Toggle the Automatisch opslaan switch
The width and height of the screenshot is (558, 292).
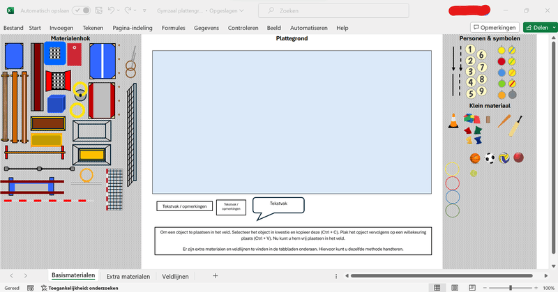[82, 10]
